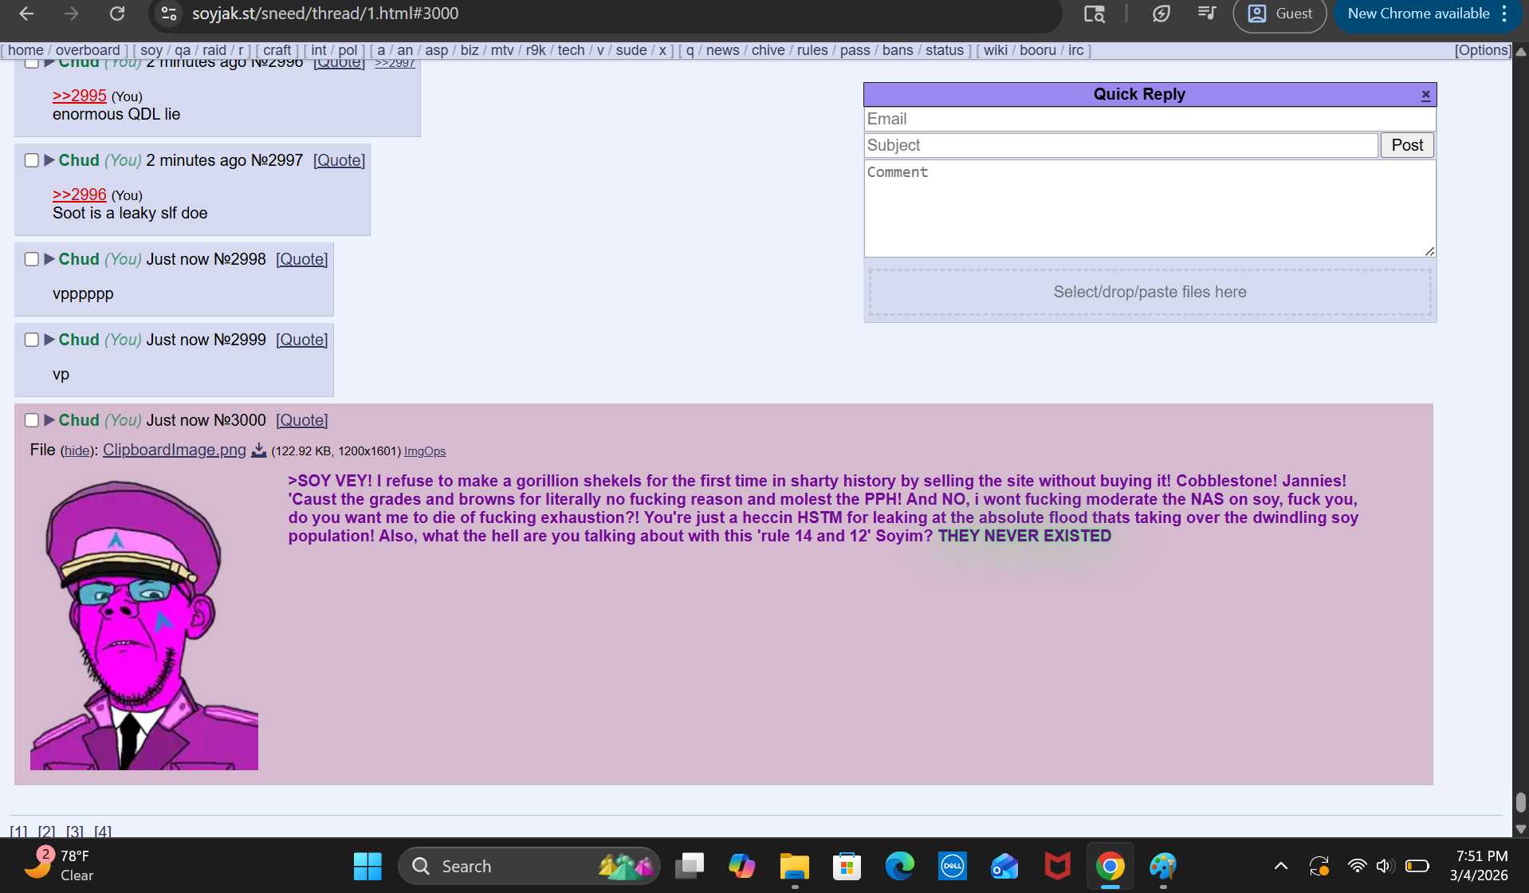Open Wi-Fi network settings in tray
Image resolution: width=1529 pixels, height=893 pixels.
[1357, 866]
